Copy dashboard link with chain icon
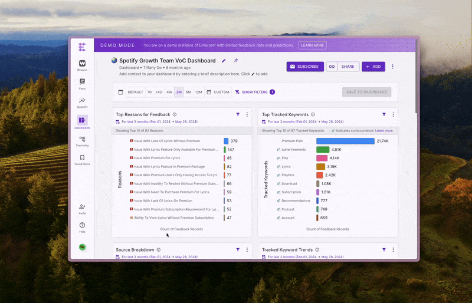472x303 pixels. pyautogui.click(x=332, y=67)
